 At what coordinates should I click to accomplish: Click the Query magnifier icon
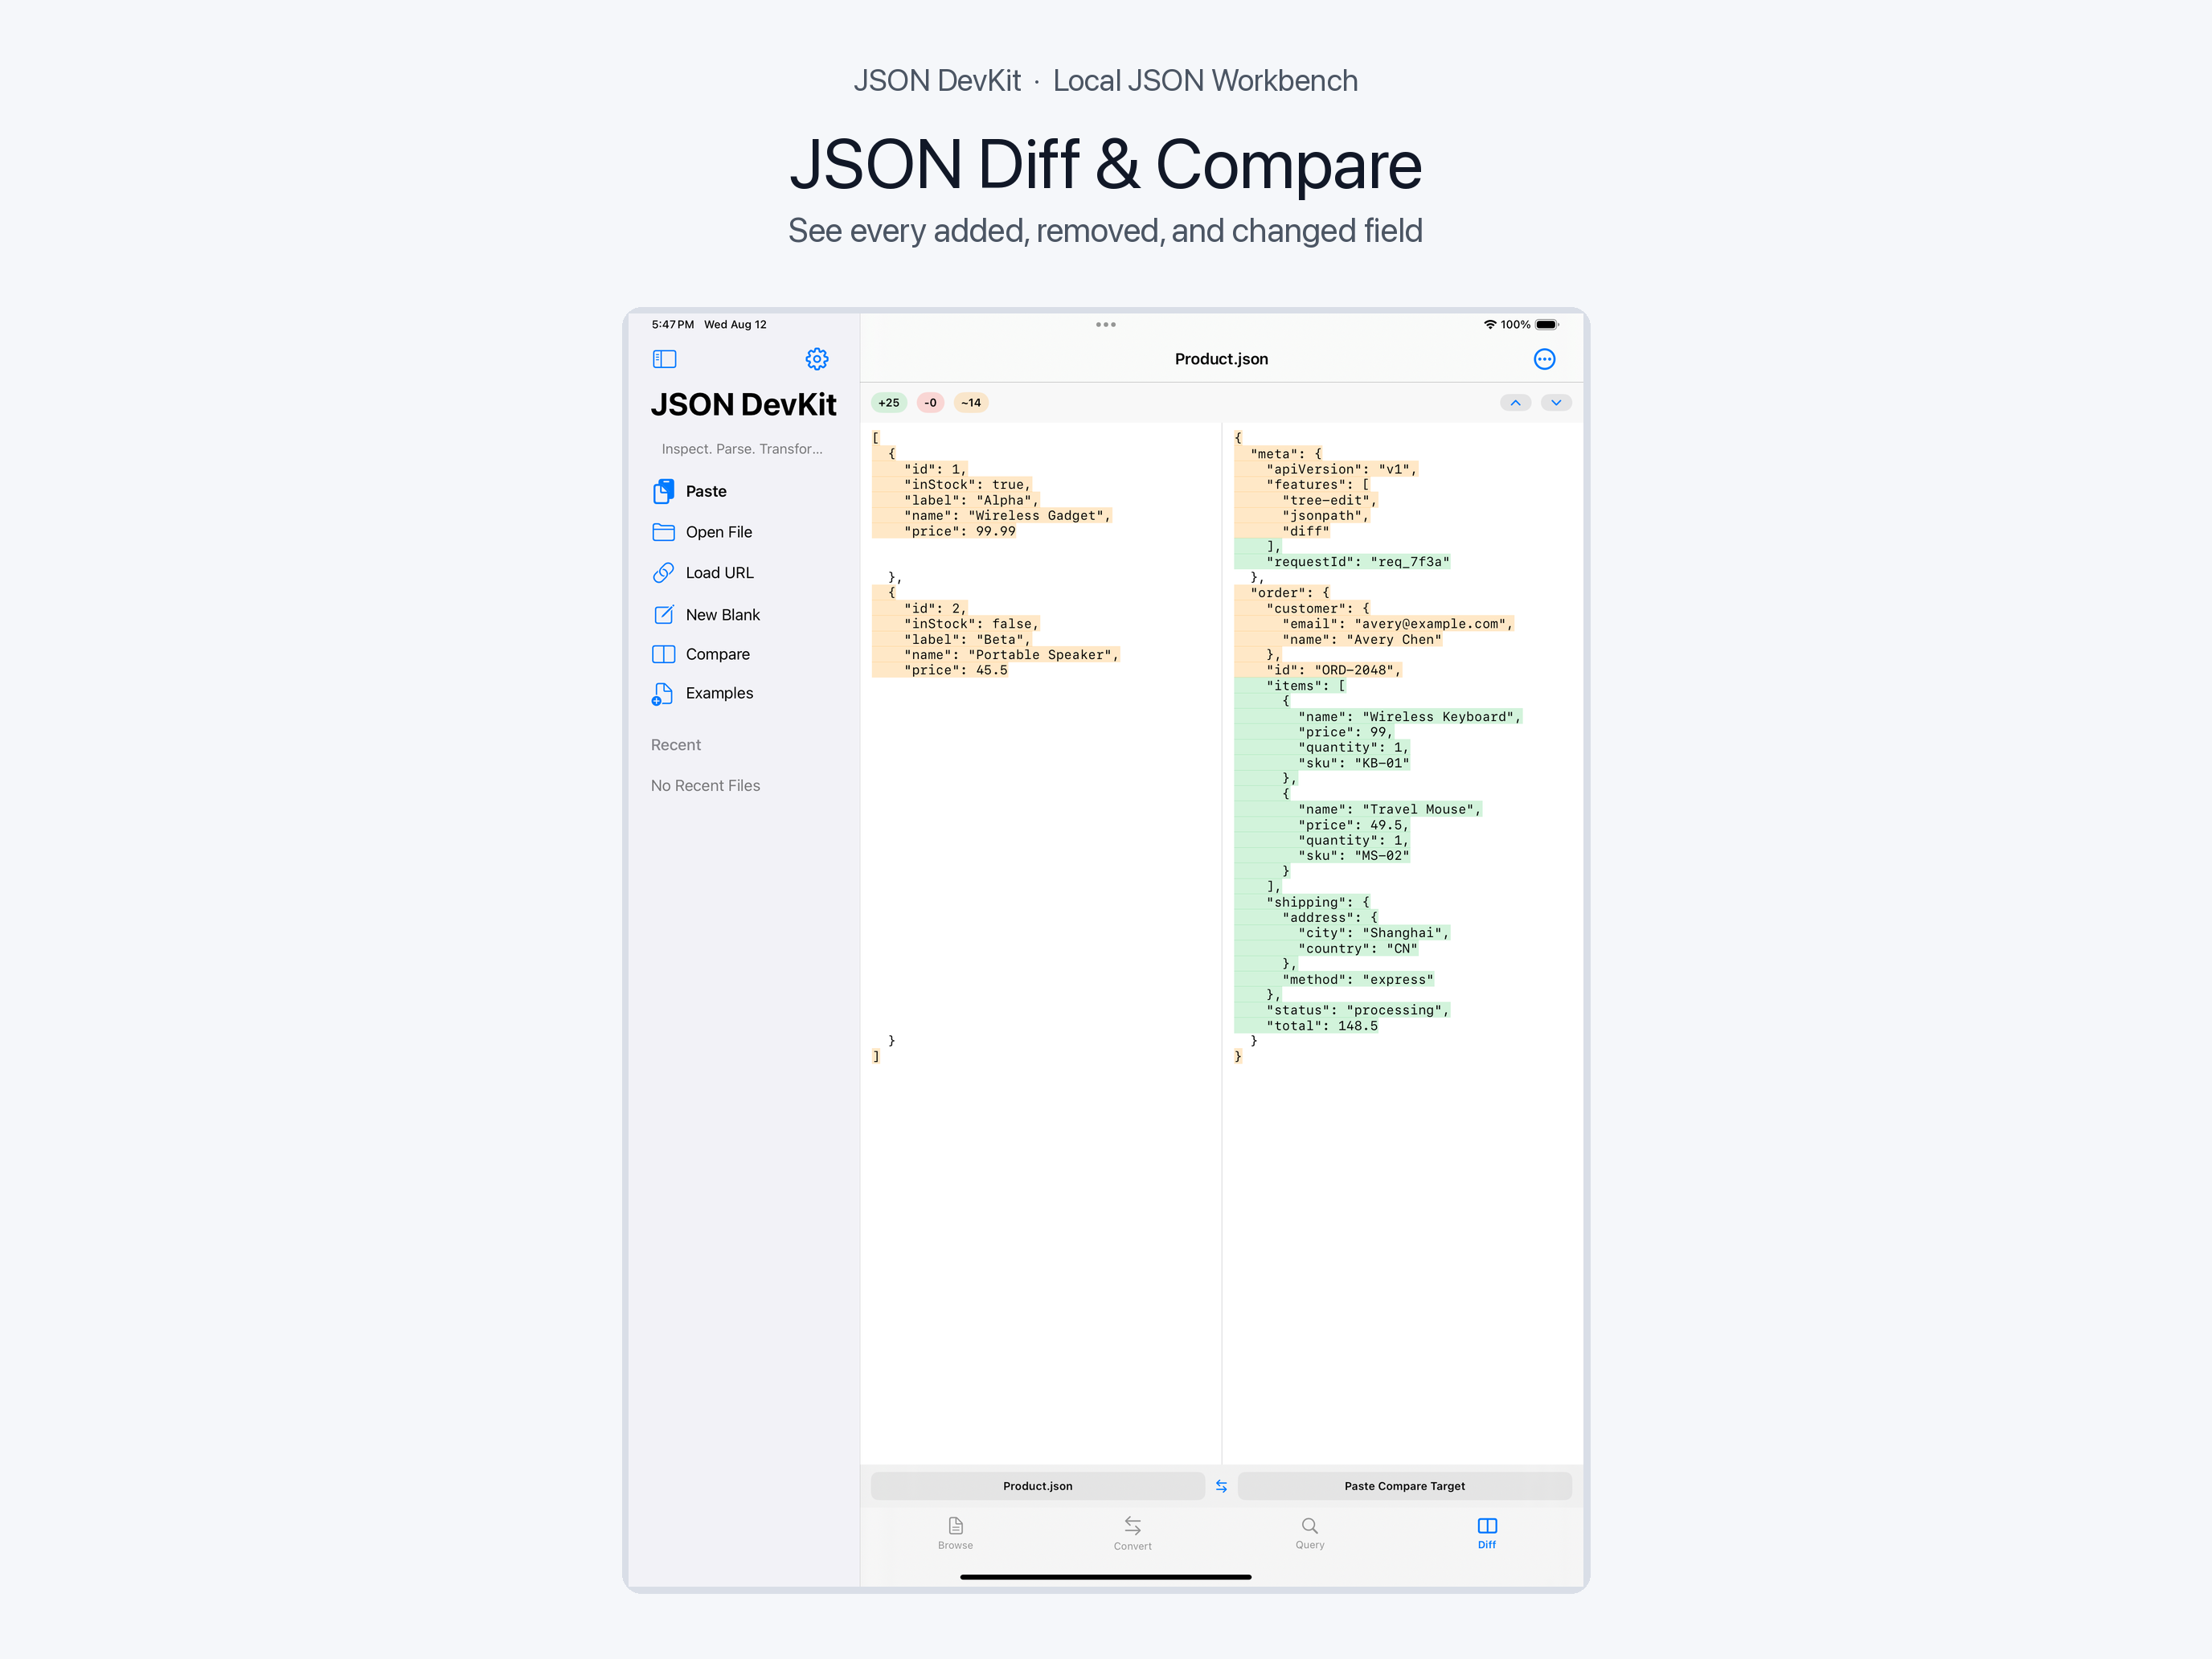tap(1309, 1525)
